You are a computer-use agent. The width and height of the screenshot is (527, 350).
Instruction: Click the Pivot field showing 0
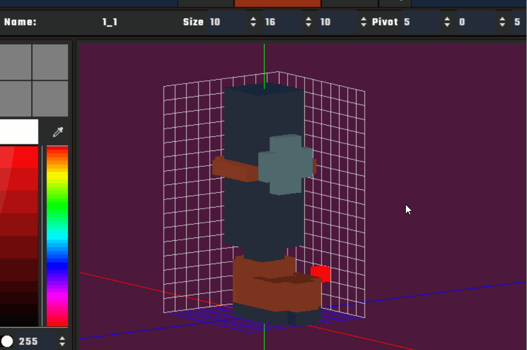coord(476,22)
